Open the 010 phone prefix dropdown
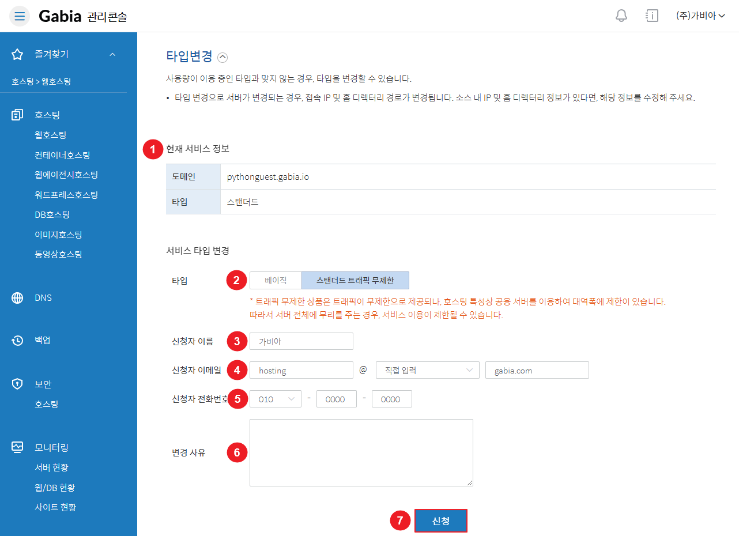Viewport: 739px width, 536px height. pyautogui.click(x=276, y=399)
